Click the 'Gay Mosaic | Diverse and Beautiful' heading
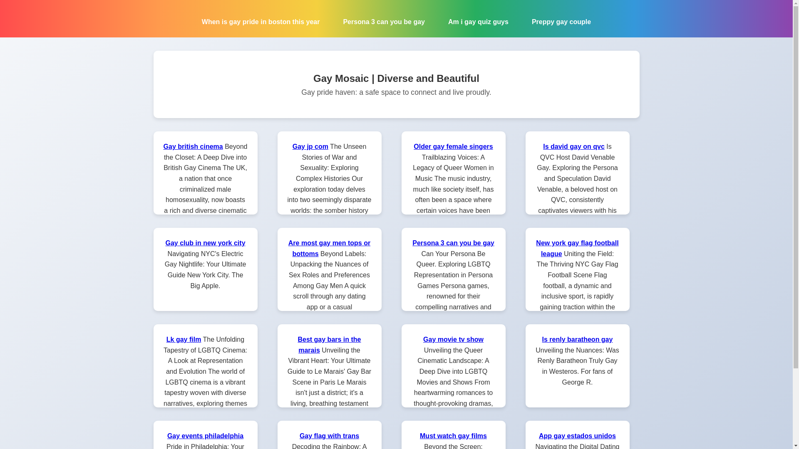The height and width of the screenshot is (449, 799). pyautogui.click(x=396, y=78)
